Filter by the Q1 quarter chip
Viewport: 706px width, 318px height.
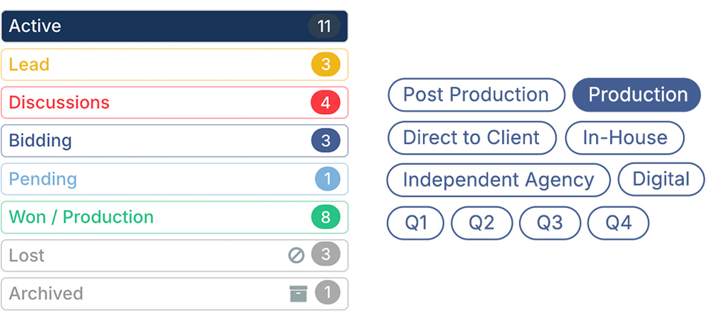[x=416, y=223]
